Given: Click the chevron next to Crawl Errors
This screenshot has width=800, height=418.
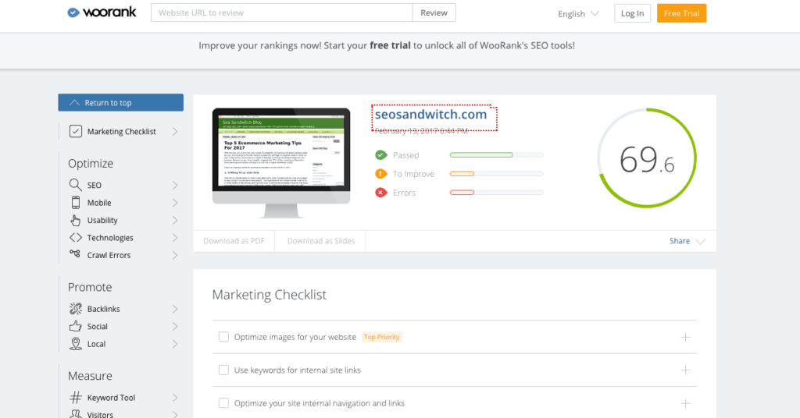Looking at the screenshot, I should click(x=175, y=255).
